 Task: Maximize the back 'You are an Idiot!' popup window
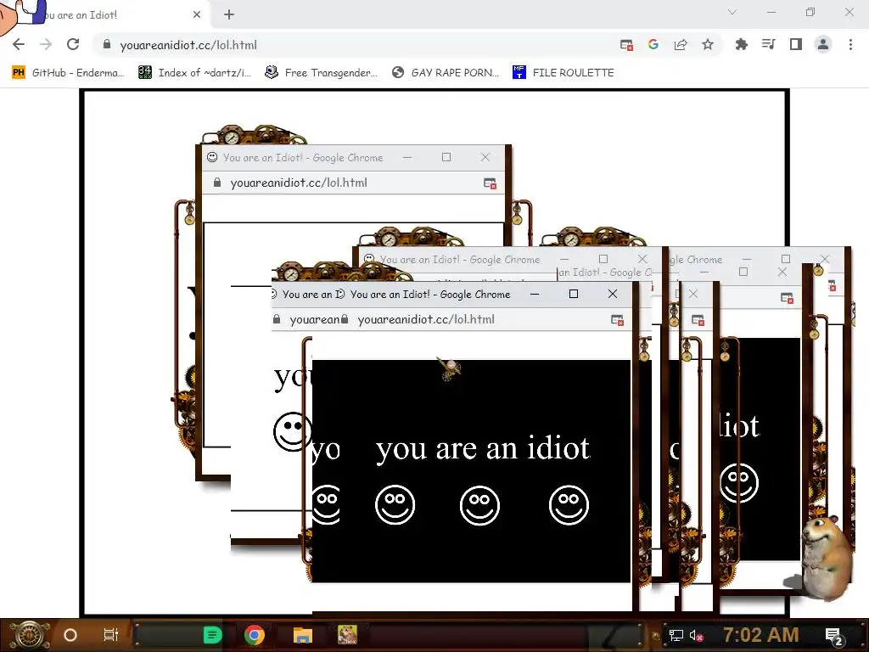click(x=446, y=157)
